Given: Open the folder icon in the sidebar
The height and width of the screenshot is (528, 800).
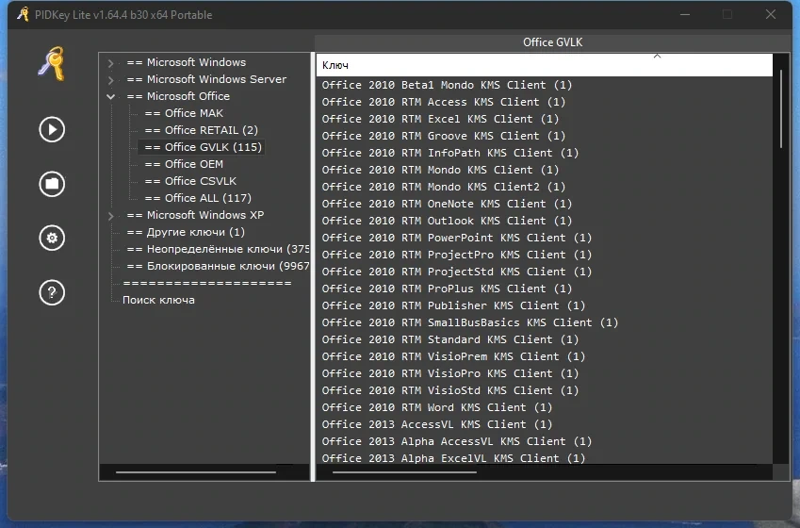Looking at the screenshot, I should (x=52, y=184).
